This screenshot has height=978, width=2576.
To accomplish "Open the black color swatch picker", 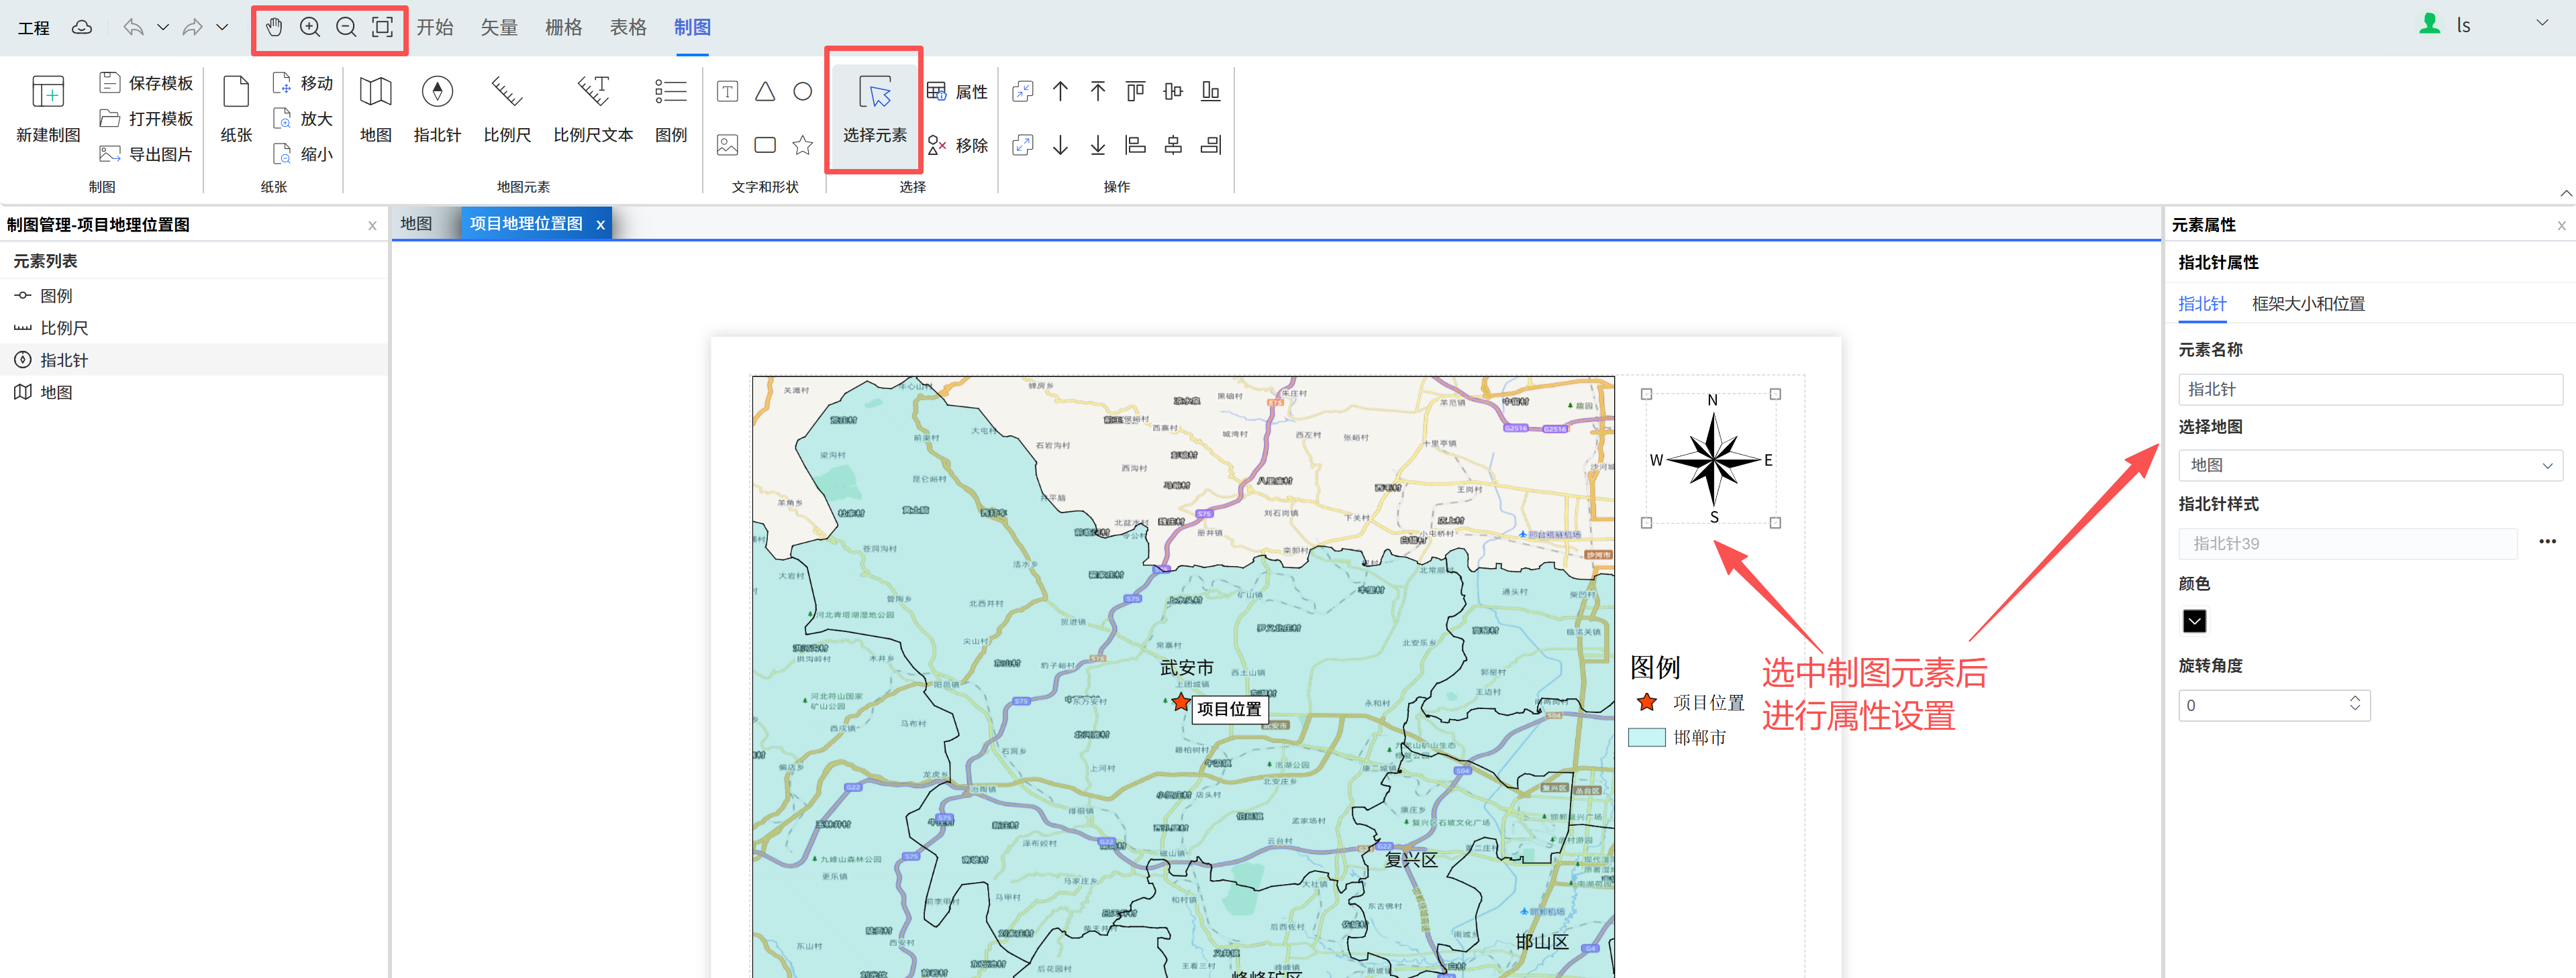I will click(2194, 621).
